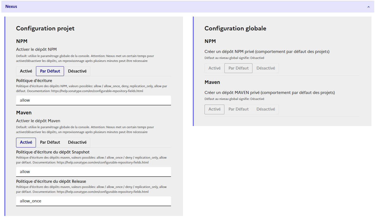Click the Release policy field containing allow_once
This screenshot has width=375, height=220.
(93, 201)
